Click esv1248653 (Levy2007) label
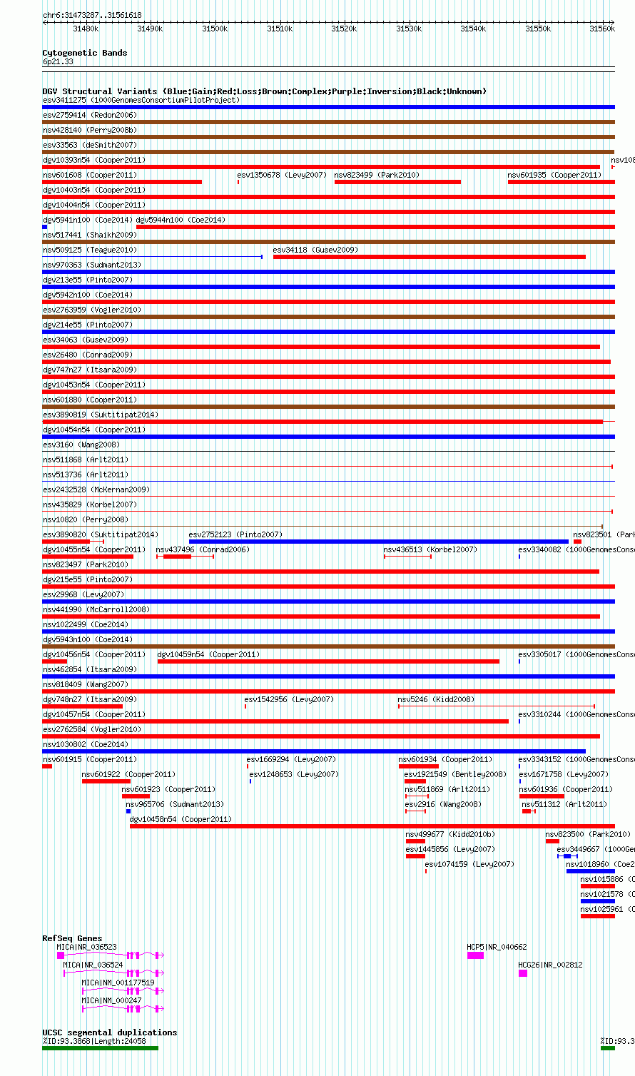635x1076 pixels. click(294, 774)
